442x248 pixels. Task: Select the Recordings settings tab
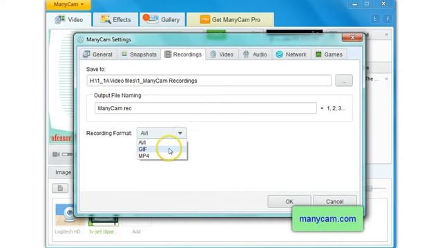point(183,54)
